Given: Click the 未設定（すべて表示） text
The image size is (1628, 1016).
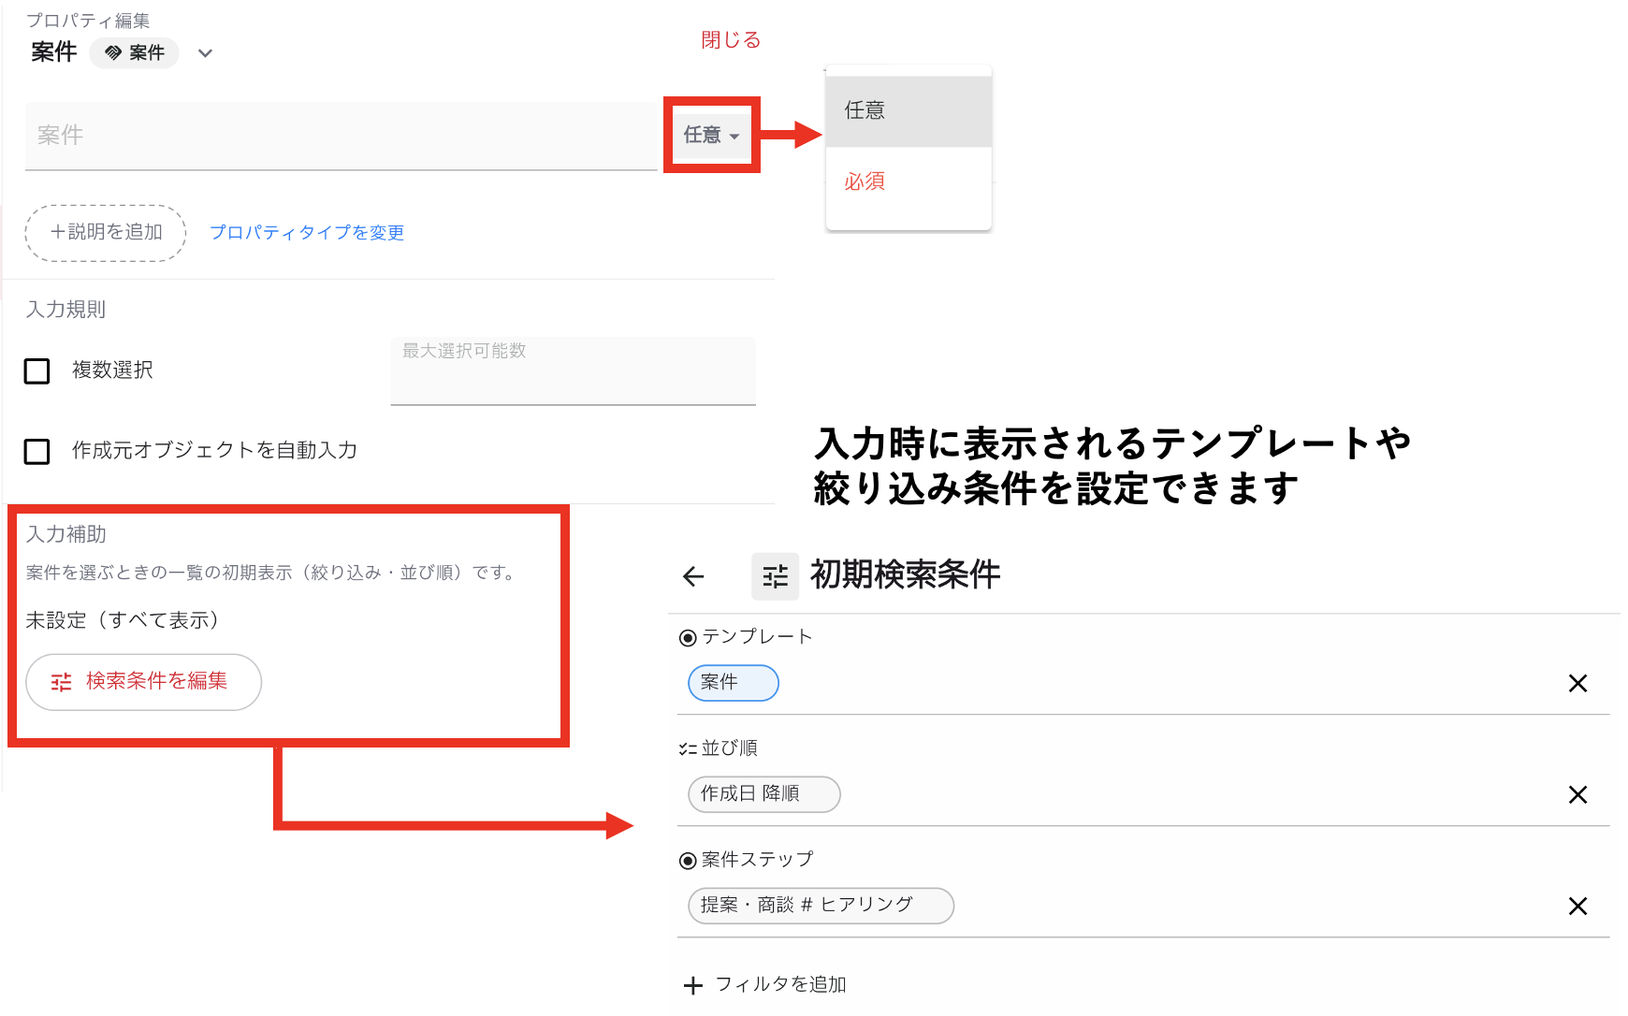Looking at the screenshot, I should 123,621.
